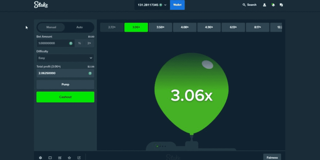Open game settings gear icon

pos(40,158)
